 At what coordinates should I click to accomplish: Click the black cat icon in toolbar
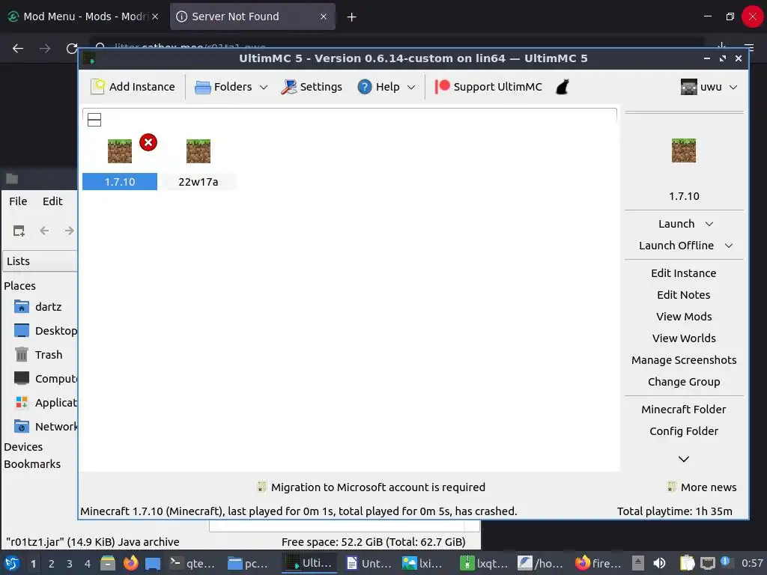click(563, 87)
